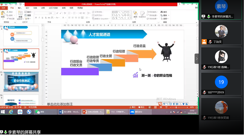Image resolution: width=244 pixels, height=135 pixels.
Task: Open WeChat from the taskbar
Action: click(40, 112)
